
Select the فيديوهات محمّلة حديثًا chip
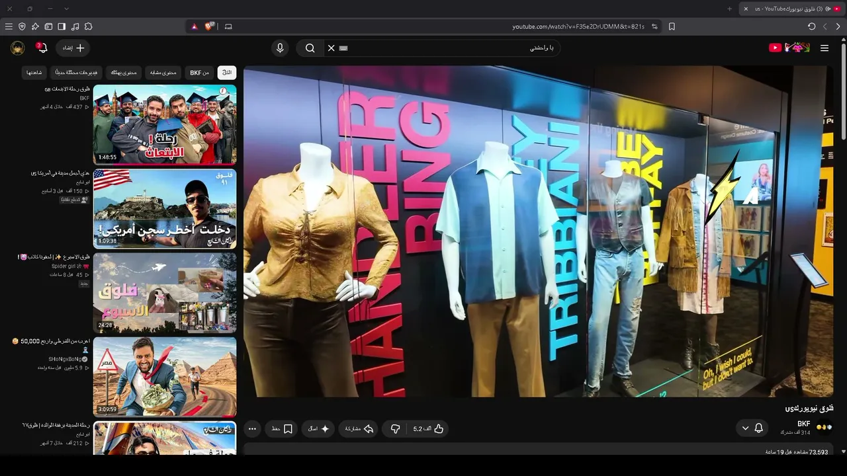click(x=75, y=73)
